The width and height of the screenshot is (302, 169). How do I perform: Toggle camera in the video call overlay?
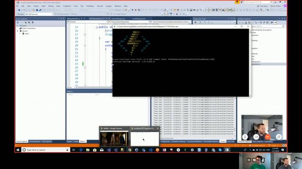pos(256,137)
